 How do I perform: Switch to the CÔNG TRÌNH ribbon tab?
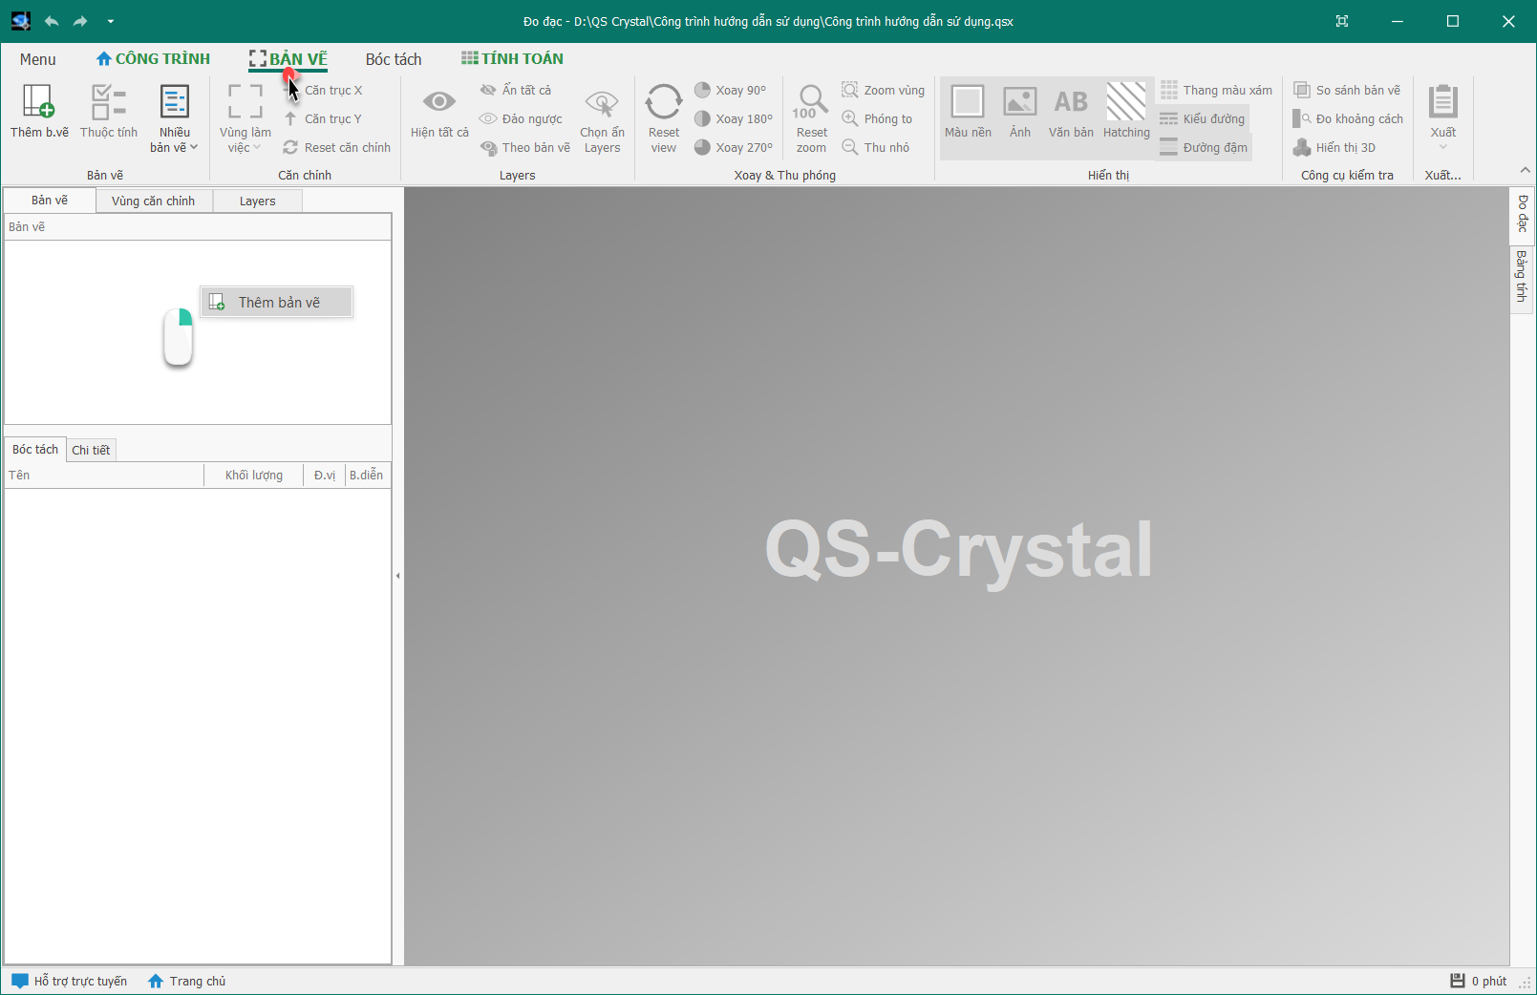point(153,59)
